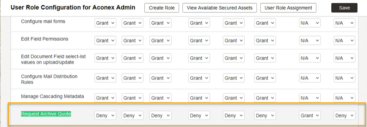
Task: Open last N/A dropdown for Configure mail forms
Action: (345, 23)
